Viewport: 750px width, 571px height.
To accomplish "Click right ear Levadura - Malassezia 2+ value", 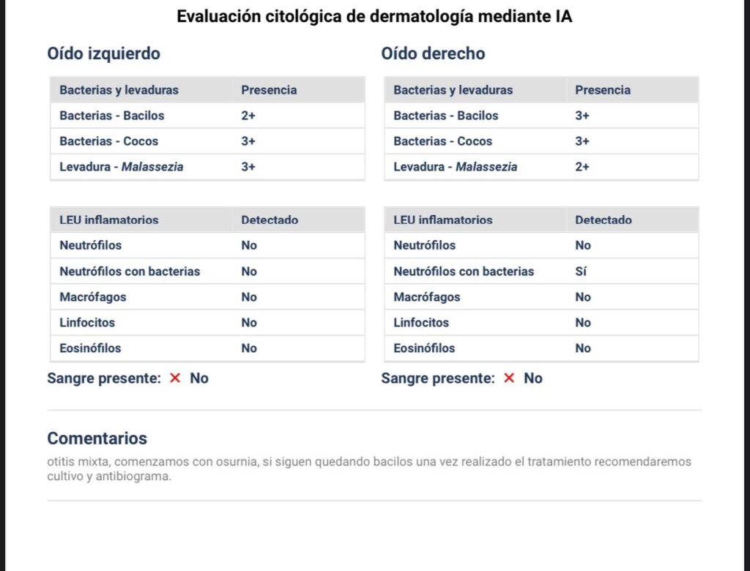I will [582, 167].
